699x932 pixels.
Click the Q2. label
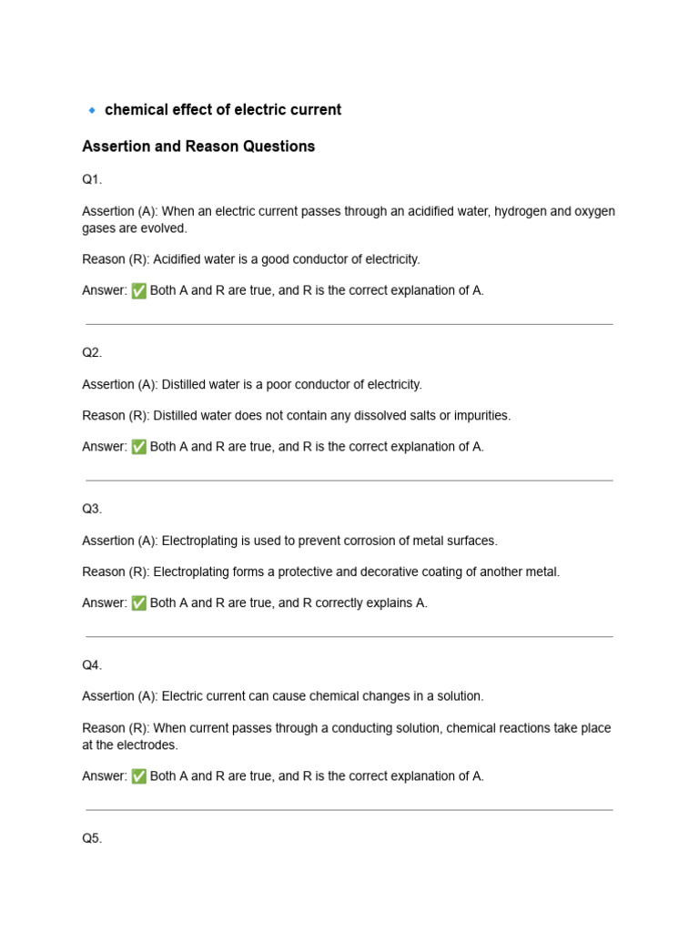[x=92, y=353]
